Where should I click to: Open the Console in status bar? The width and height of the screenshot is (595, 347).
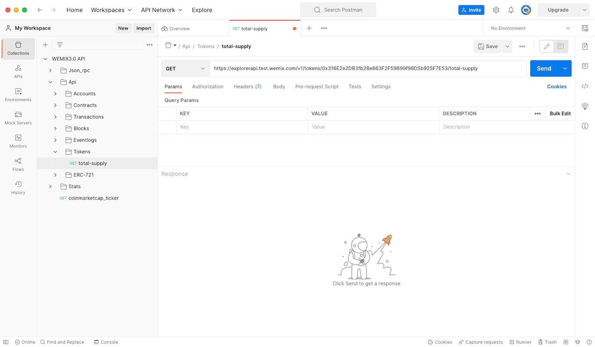[106, 342]
